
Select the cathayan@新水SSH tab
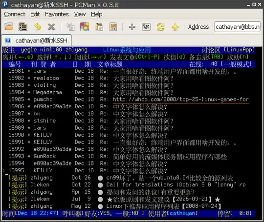point(36,40)
